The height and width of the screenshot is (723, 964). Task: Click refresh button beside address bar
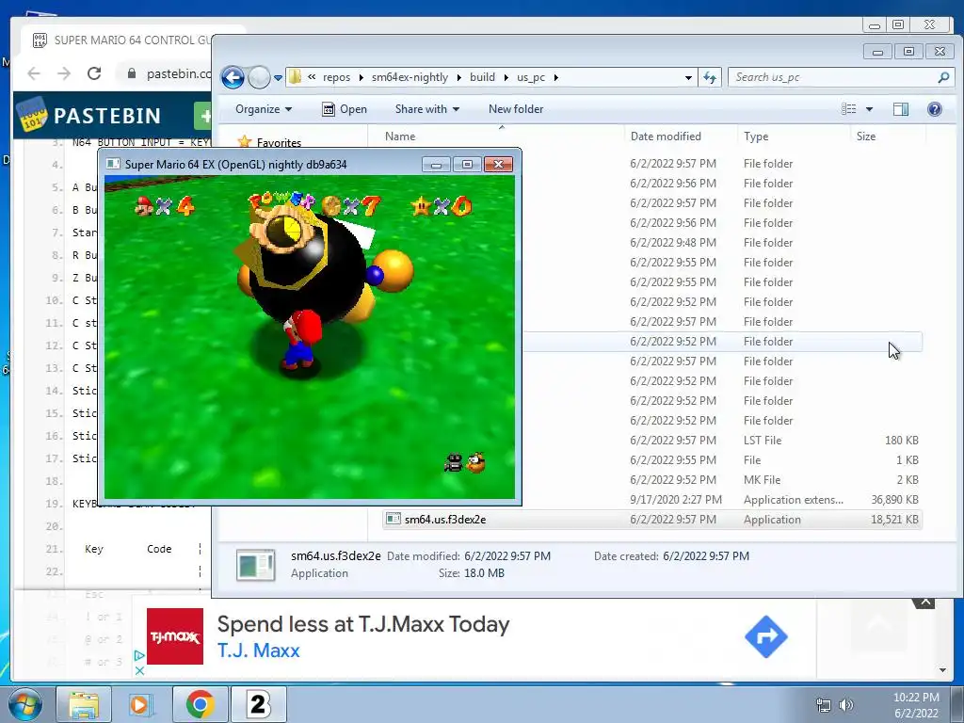click(710, 77)
